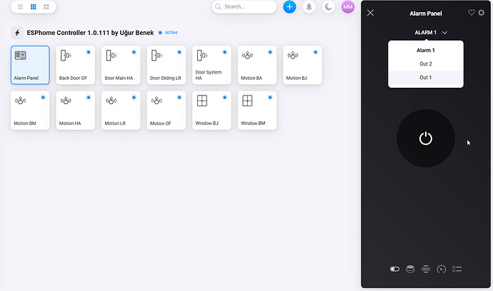Screen dimensions: 493x291
Task: Select the push button icon in bottom bar
Action: pos(410,269)
